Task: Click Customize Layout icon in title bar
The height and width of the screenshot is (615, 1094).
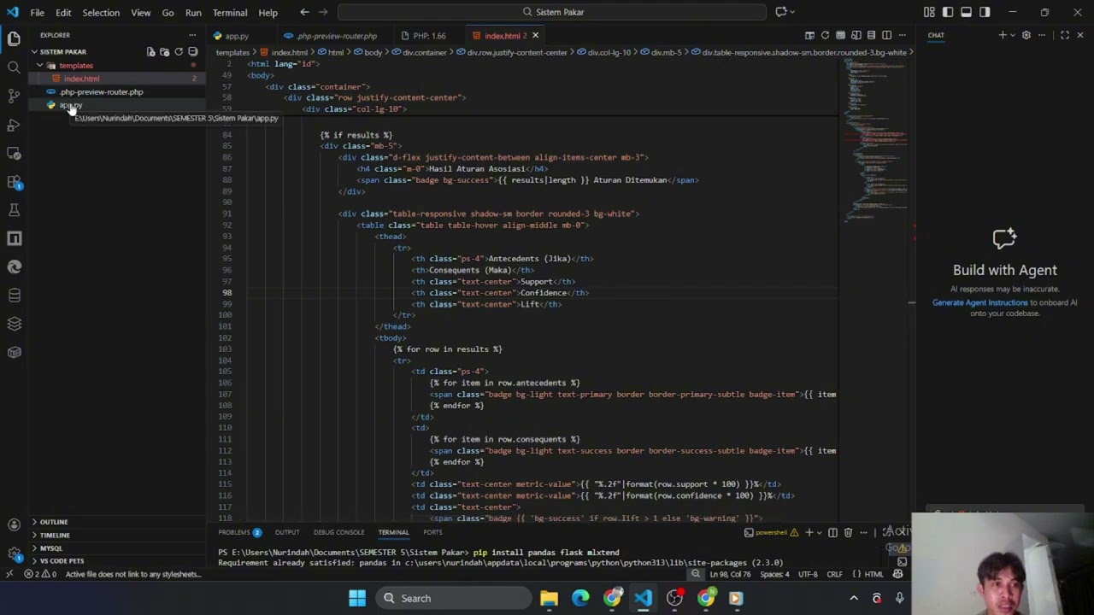Action: tap(929, 12)
